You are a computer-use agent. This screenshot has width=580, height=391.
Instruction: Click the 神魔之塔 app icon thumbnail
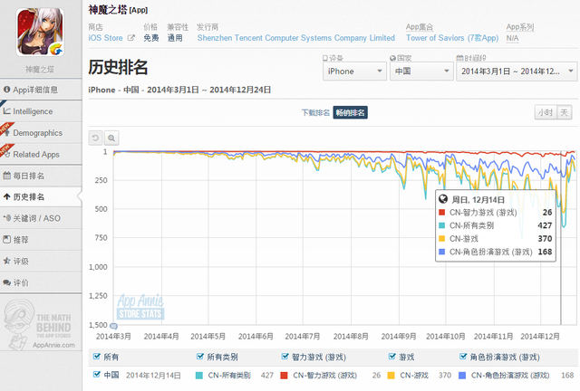point(40,33)
